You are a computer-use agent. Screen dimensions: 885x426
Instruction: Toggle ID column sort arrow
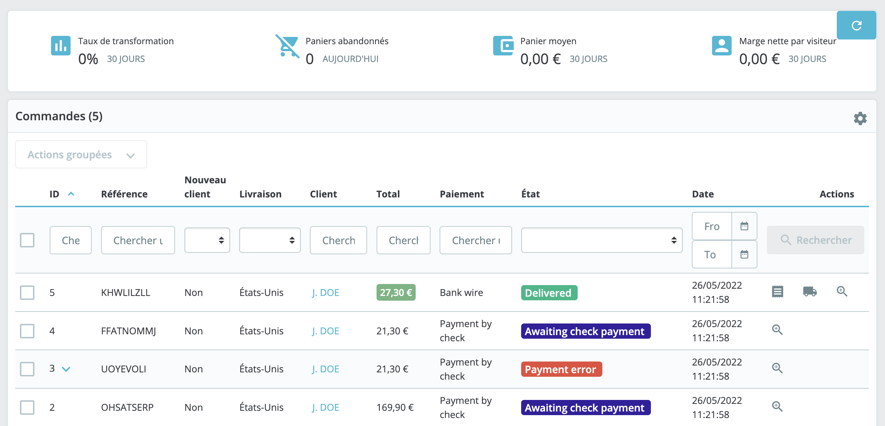point(71,194)
